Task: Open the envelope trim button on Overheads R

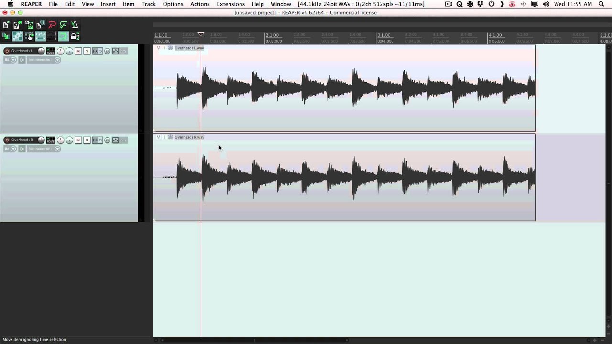Action: coord(120,140)
